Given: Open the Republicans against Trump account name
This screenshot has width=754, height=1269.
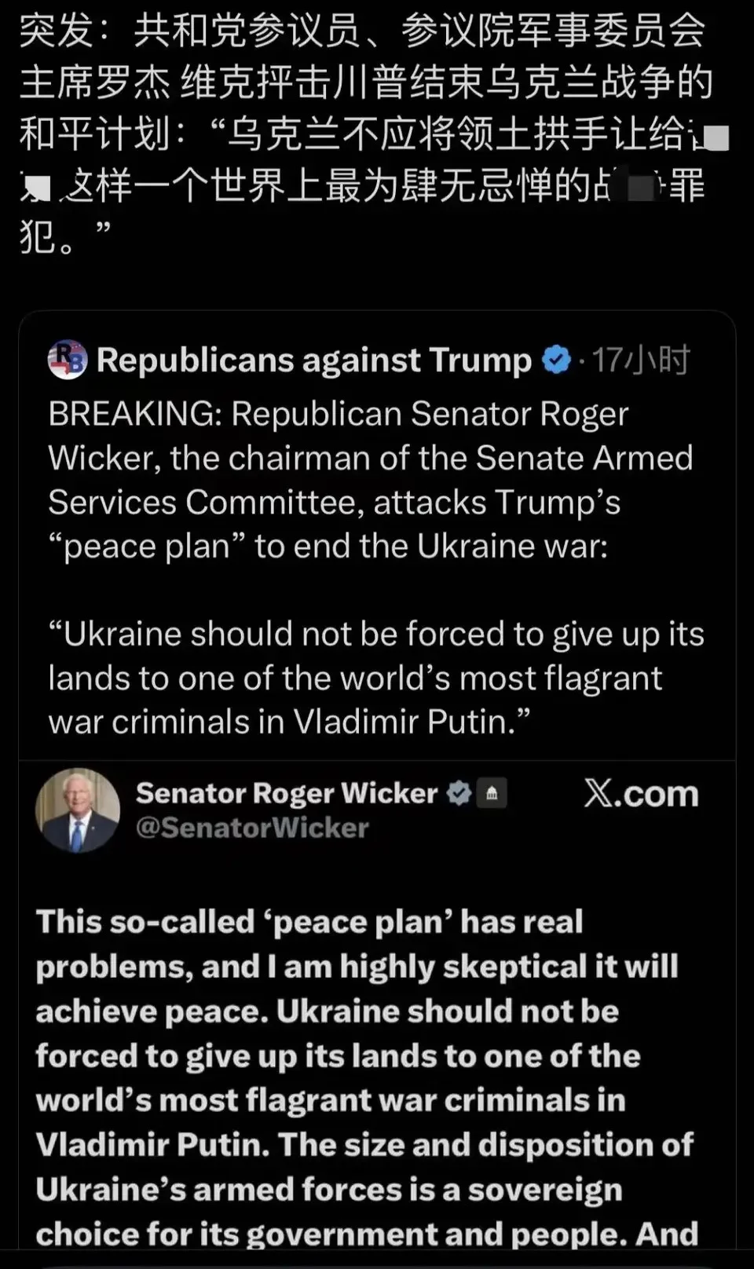Looking at the screenshot, I should [313, 360].
